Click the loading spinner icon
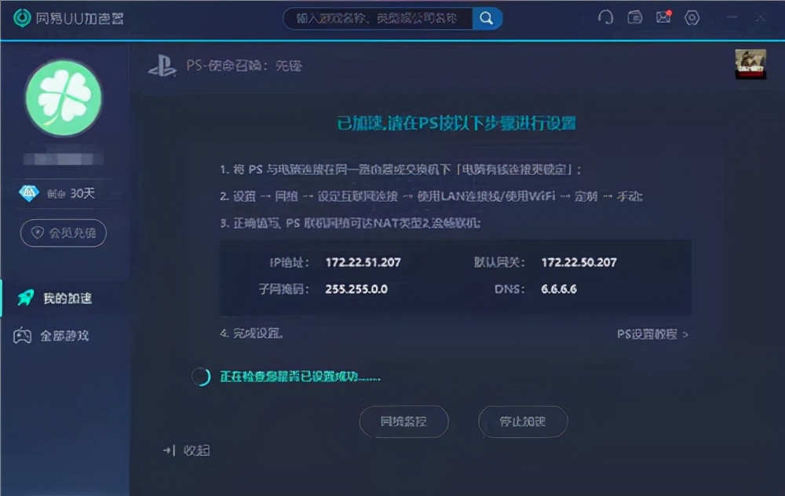Screen dimensions: 785x496 pos(201,377)
